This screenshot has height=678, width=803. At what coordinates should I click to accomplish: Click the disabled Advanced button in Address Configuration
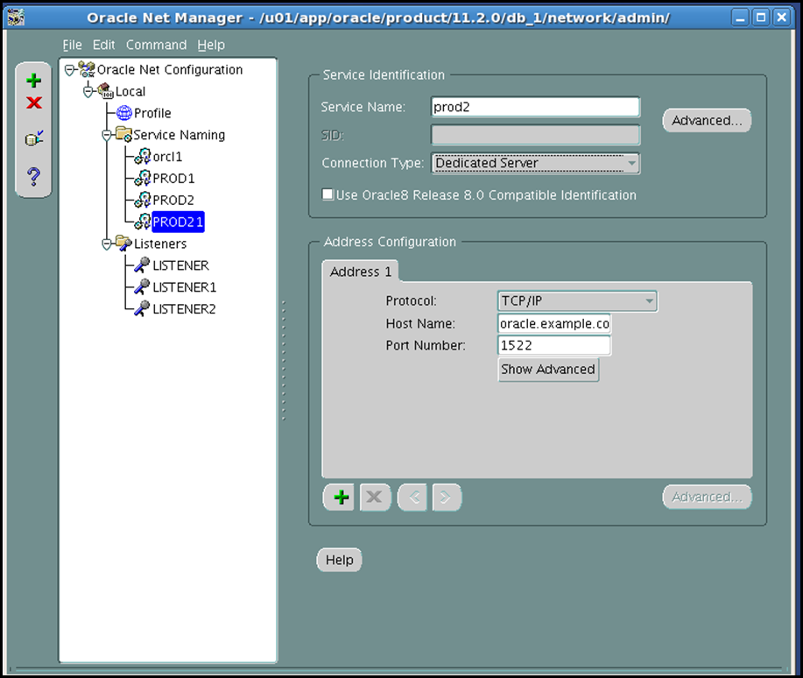707,497
